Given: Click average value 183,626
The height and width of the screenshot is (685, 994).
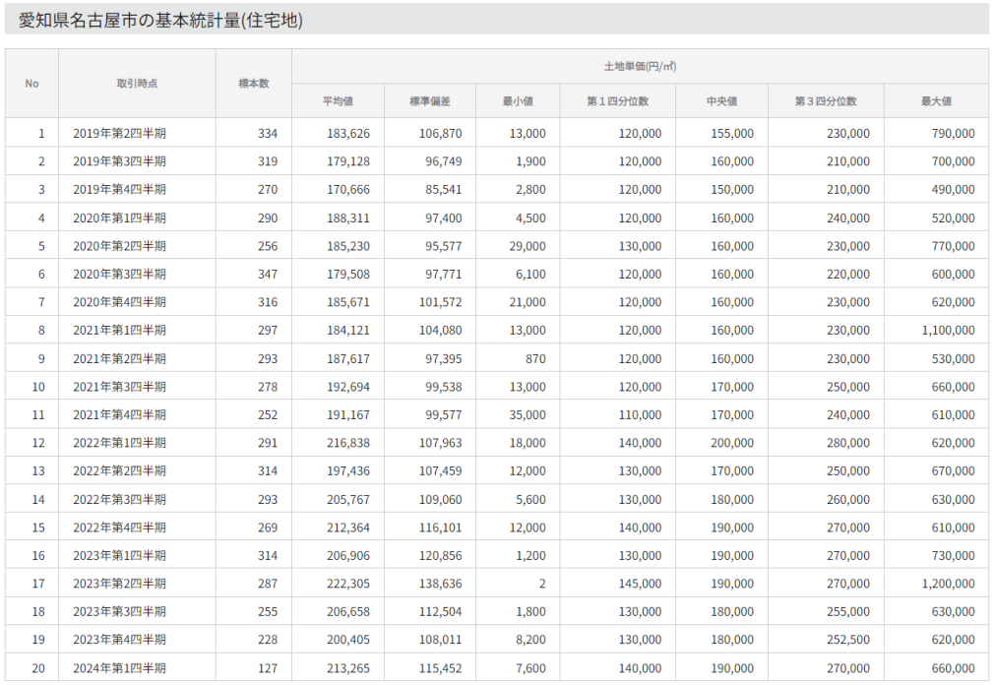Looking at the screenshot, I should (x=348, y=133).
